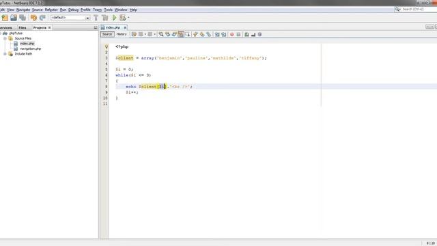437x246 pixels.
Task: Switch to History view button
Action: point(122,34)
